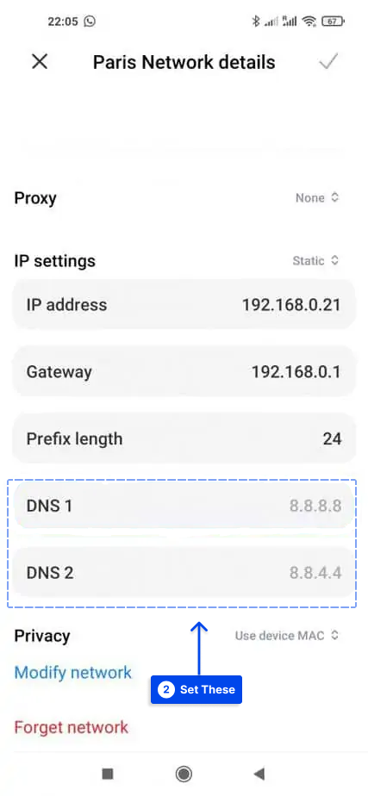368x796 pixels.
Task: Select the DNS 2 field
Action: (184, 573)
